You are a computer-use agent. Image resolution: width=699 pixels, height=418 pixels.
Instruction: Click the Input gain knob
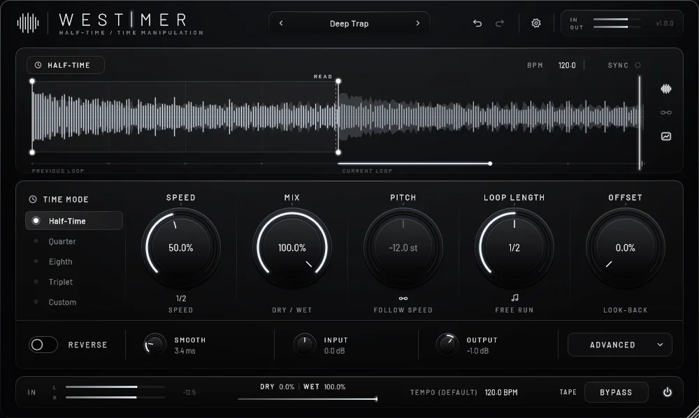coord(305,345)
